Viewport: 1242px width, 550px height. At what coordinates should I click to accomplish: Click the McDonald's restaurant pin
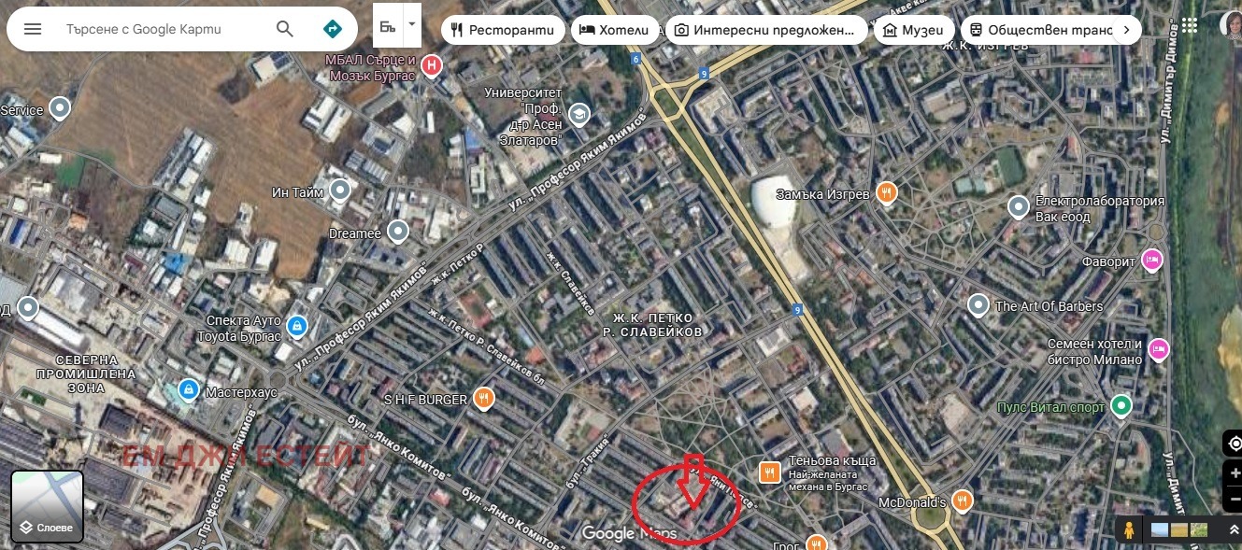point(962,501)
